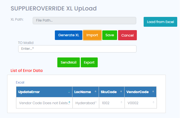Click the Generate XL button

pyautogui.click(x=68, y=35)
